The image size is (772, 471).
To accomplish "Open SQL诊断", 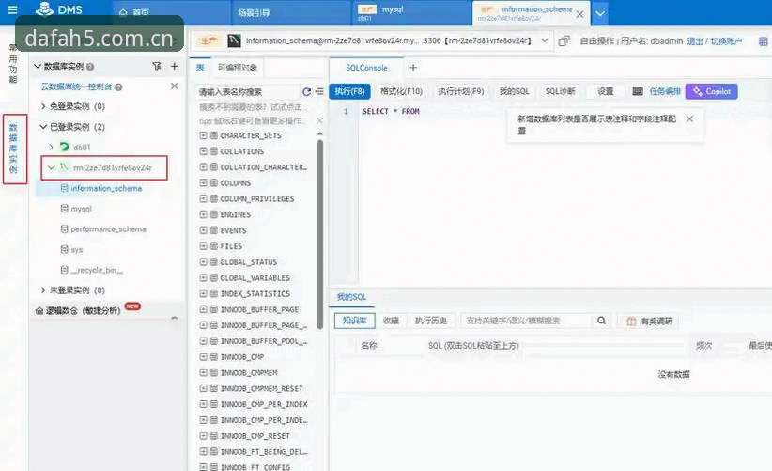I will point(561,91).
